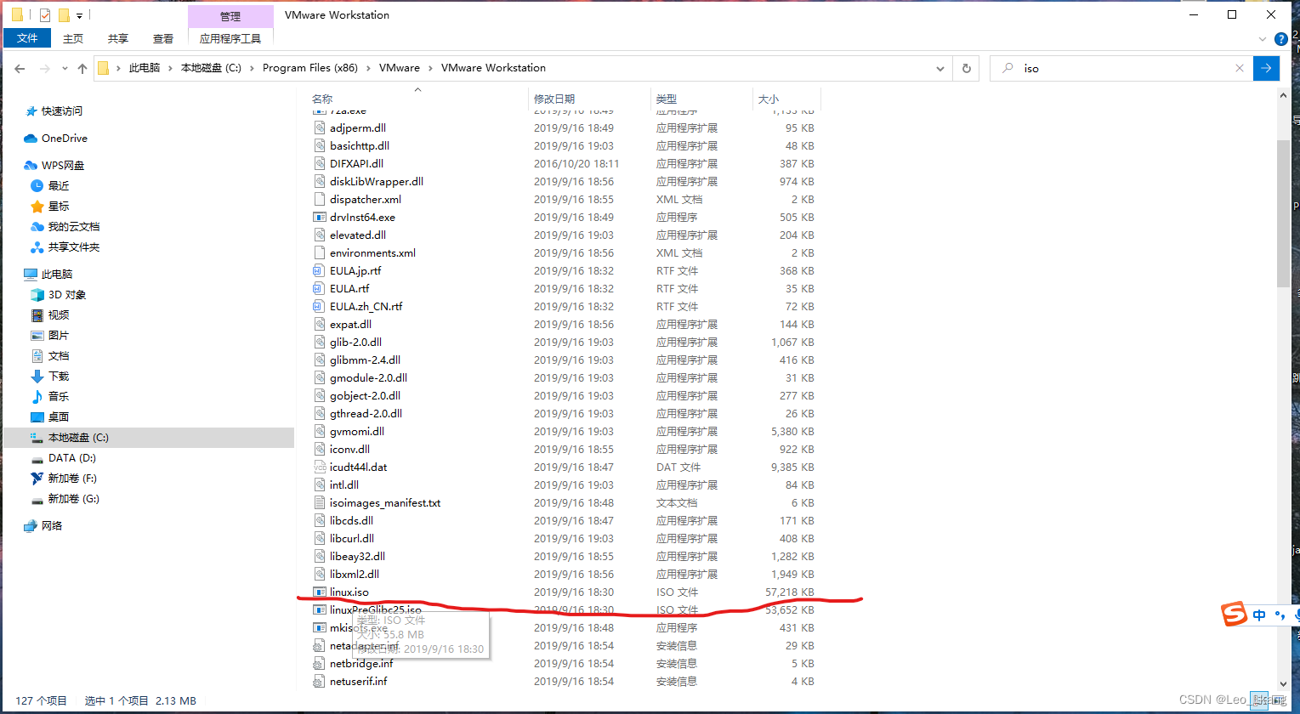Open 共享文件夹 in sidebar
The width and height of the screenshot is (1300, 714).
pos(73,247)
